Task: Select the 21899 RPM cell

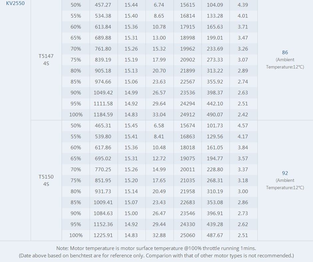Action: tap(187, 71)
